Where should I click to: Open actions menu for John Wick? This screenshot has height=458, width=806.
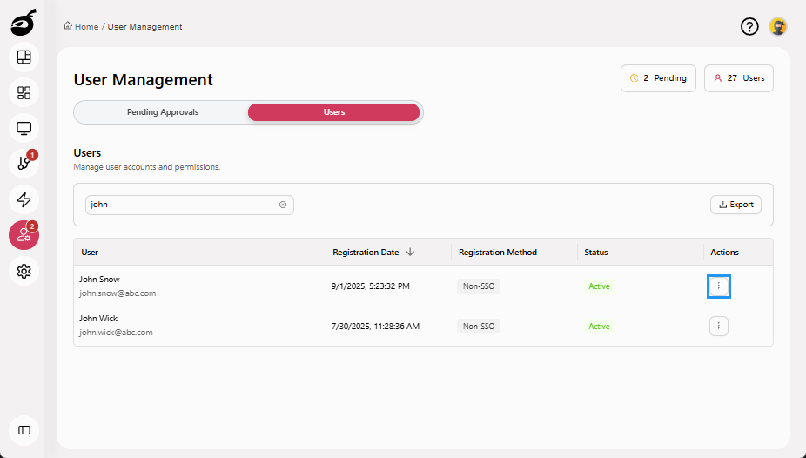tap(718, 327)
